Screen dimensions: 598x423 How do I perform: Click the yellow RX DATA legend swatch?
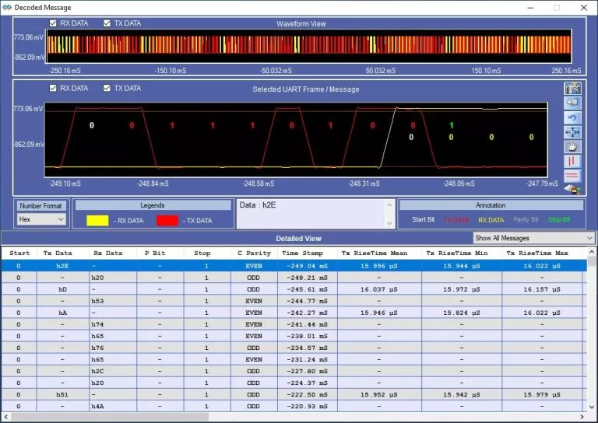97,221
